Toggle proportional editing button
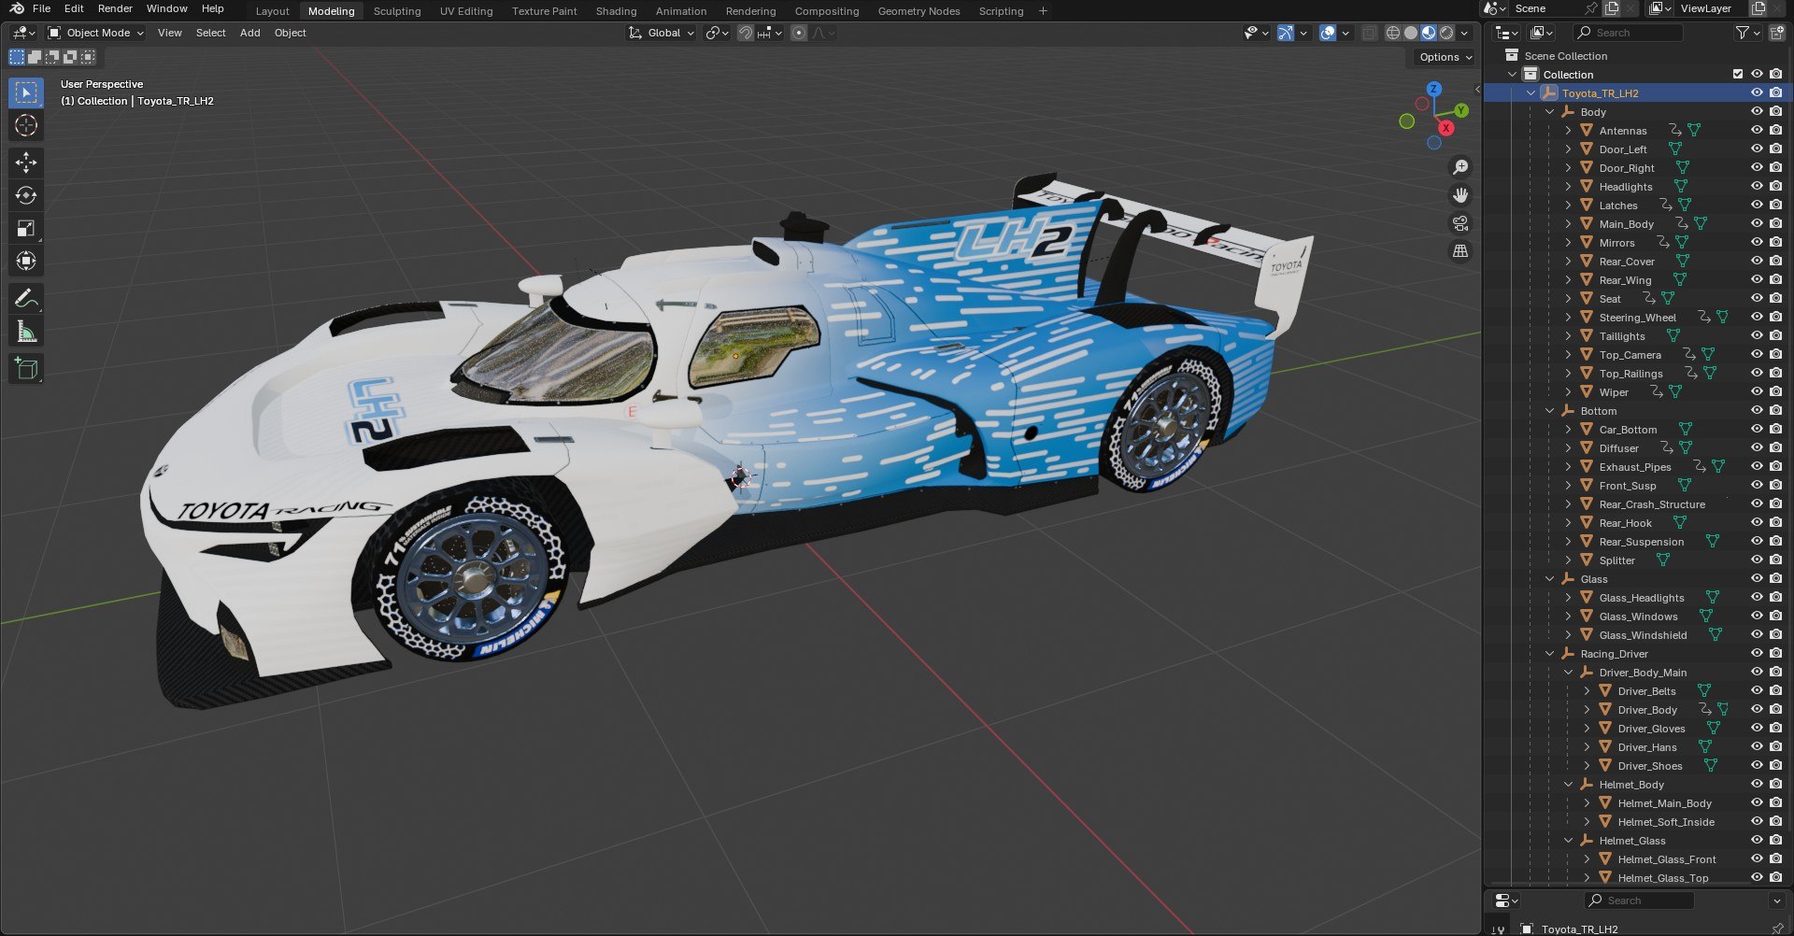 click(x=799, y=33)
